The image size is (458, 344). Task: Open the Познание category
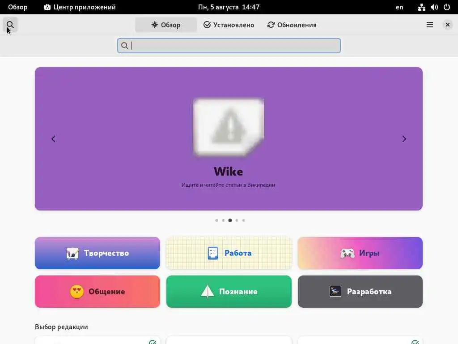coord(229,292)
